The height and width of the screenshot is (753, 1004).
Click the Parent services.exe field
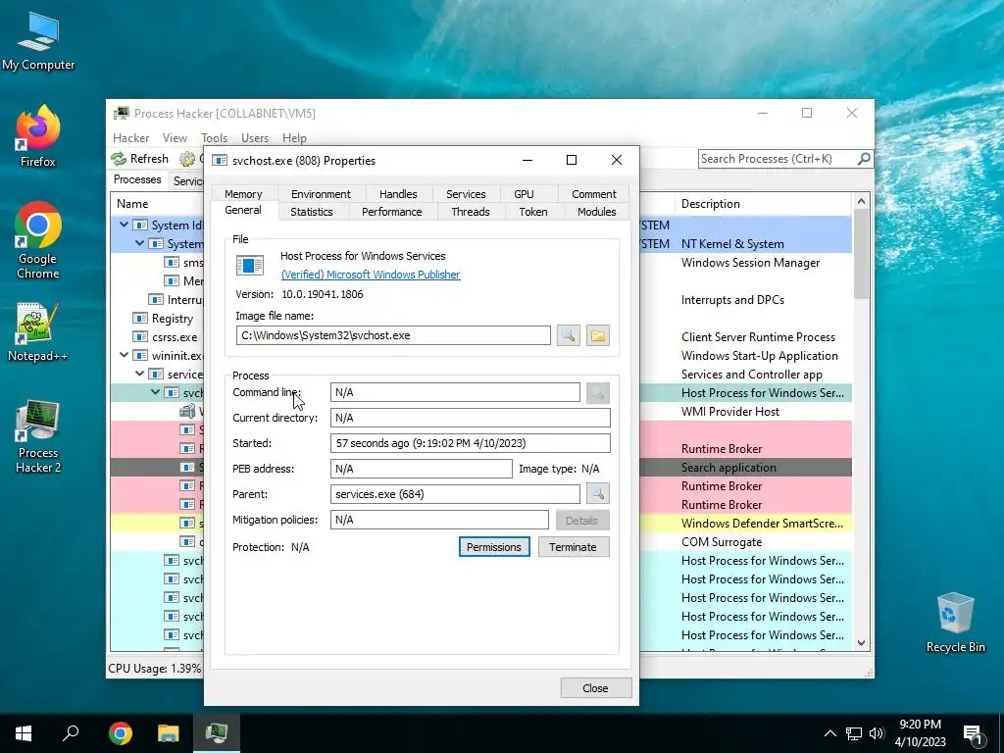455,494
